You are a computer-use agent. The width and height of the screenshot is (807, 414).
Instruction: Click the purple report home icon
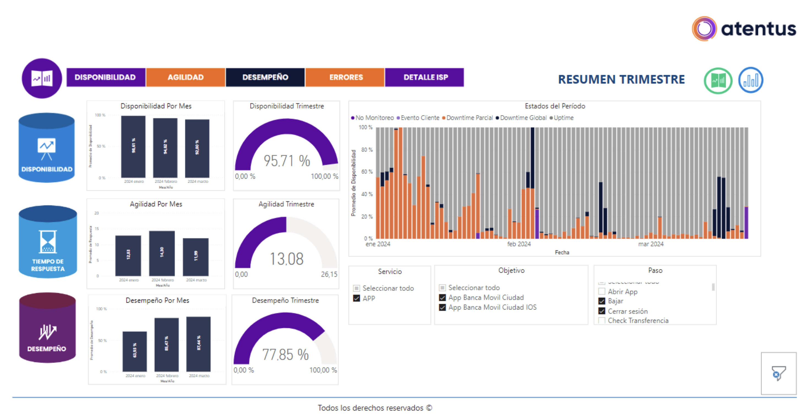click(x=42, y=78)
